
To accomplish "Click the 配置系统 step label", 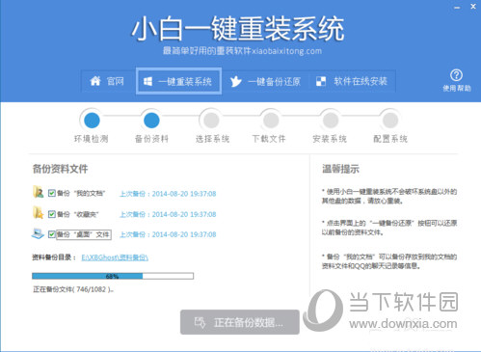I will pos(390,139).
